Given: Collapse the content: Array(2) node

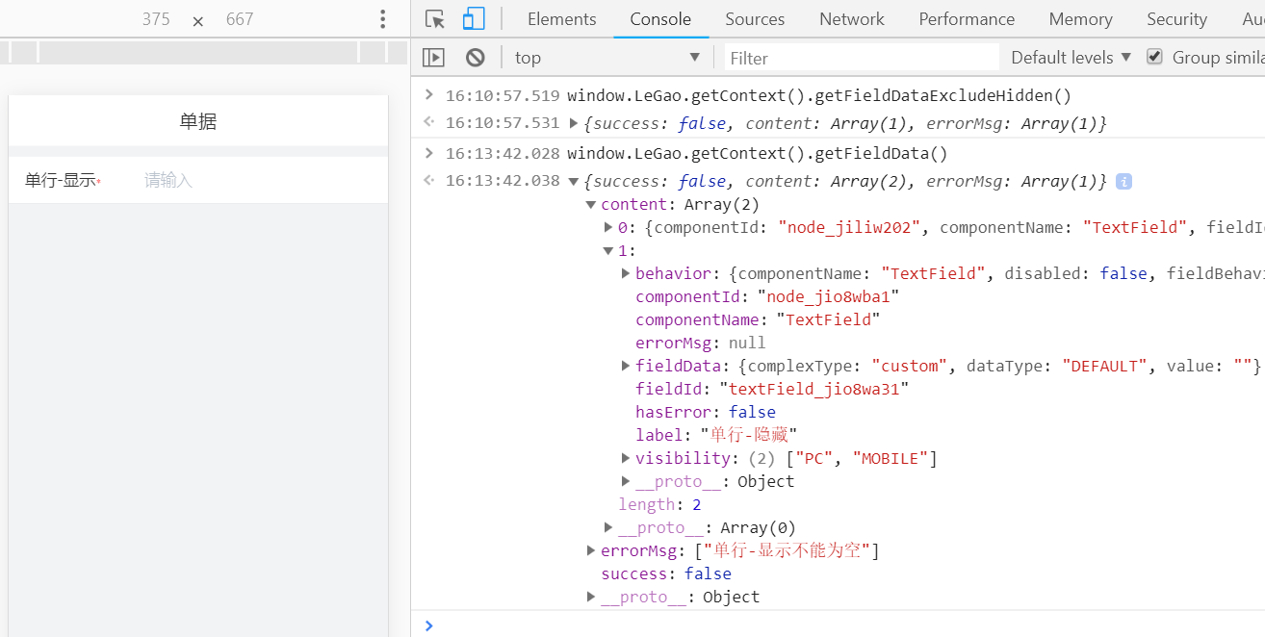Looking at the screenshot, I should pyautogui.click(x=591, y=204).
